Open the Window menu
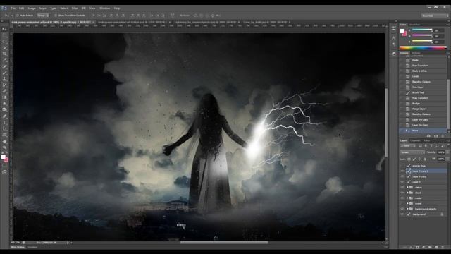Image resolution: width=451 pixels, height=254 pixels. coord(105,8)
